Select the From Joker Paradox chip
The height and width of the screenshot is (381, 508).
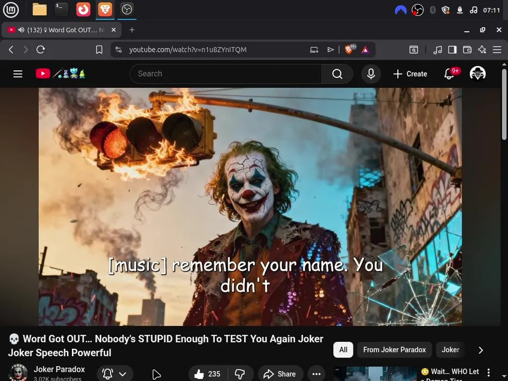tap(394, 350)
